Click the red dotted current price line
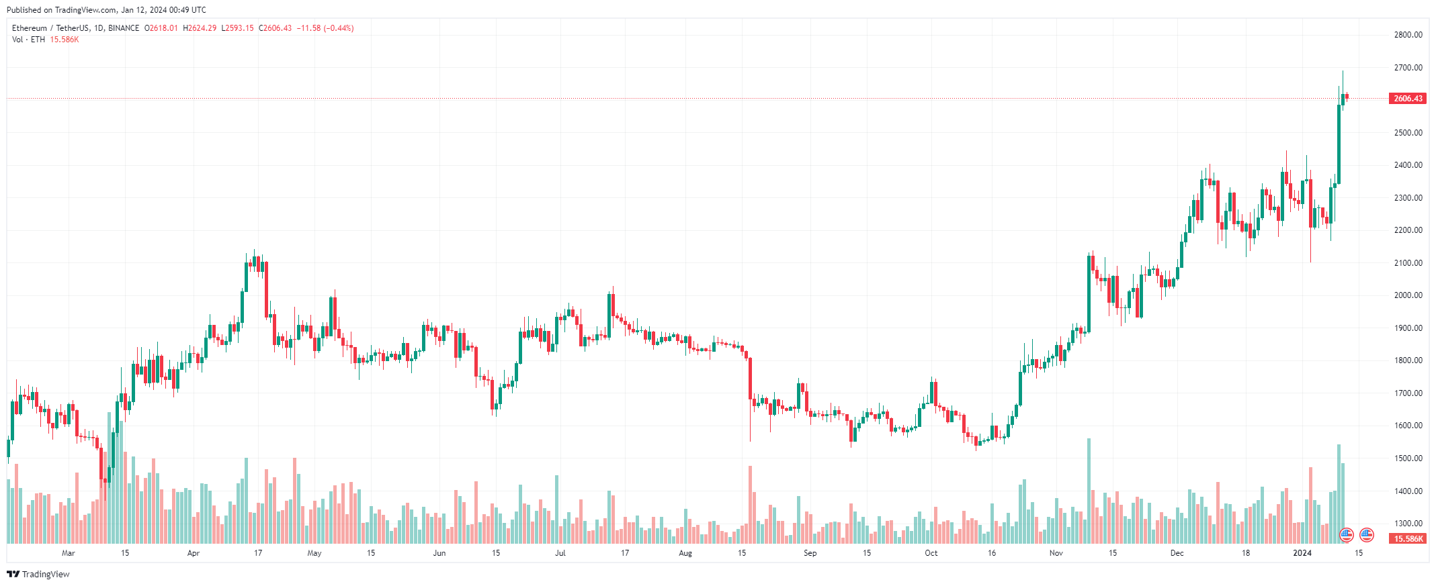The image size is (1436, 586). [x=672, y=99]
